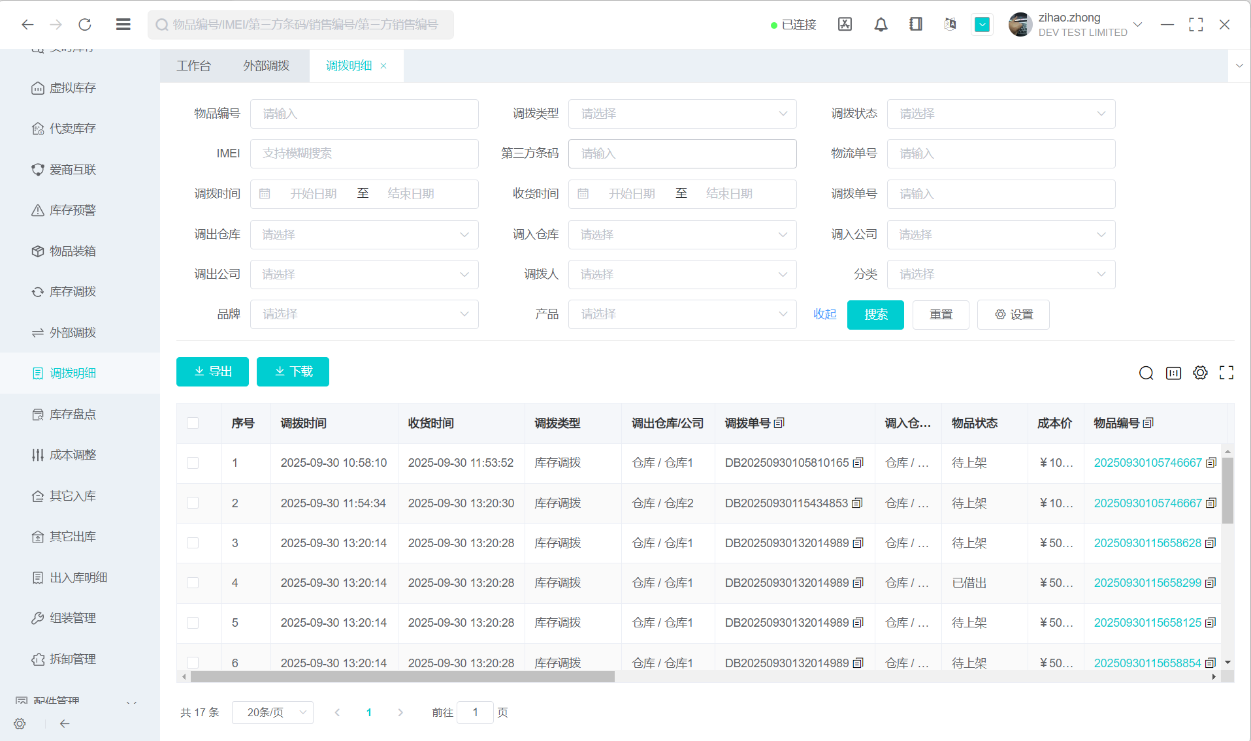
Task: Change the 20条/页 page size dropdown
Action: 272,712
